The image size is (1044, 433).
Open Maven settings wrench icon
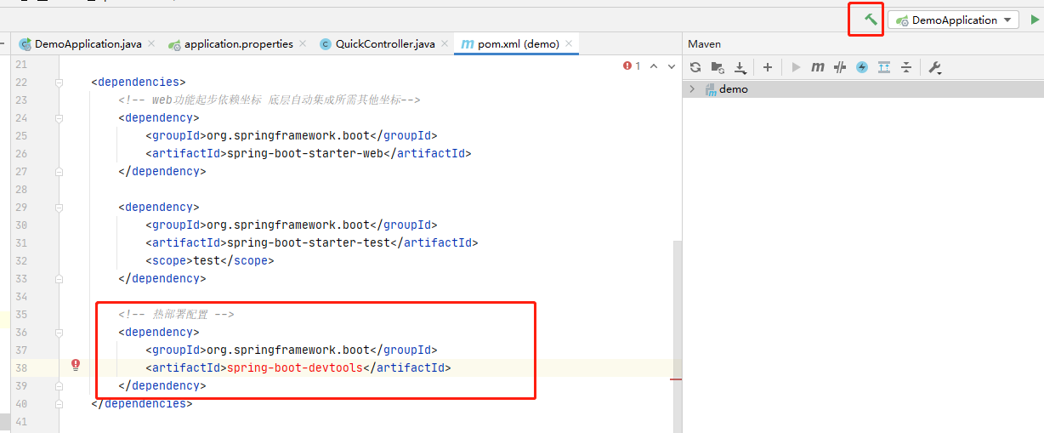pyautogui.click(x=935, y=67)
